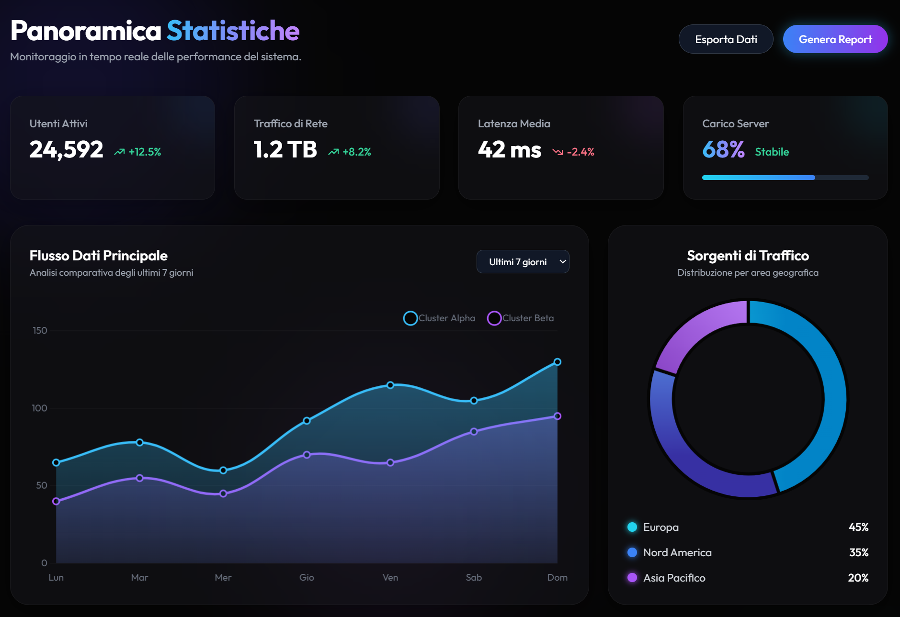
Task: Click the Cluster Alpha circular legend marker
Action: (x=410, y=318)
